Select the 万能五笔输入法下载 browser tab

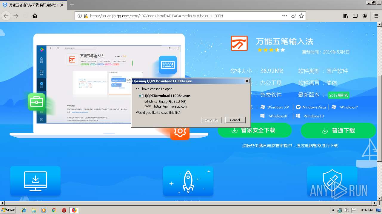[33, 5]
